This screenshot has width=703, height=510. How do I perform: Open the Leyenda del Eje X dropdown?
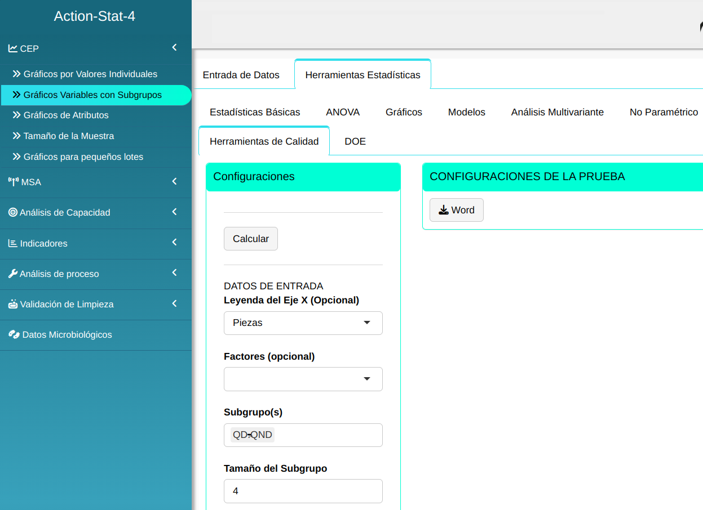(x=303, y=323)
